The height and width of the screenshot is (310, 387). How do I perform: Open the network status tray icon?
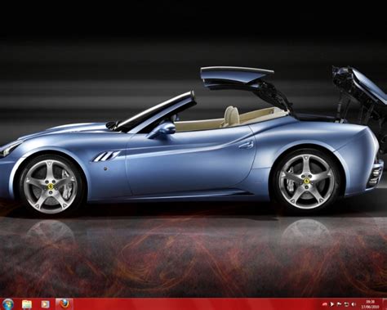346,304
